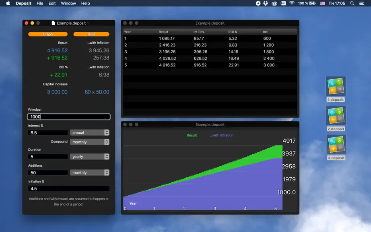Open the File menu

click(x=40, y=3)
